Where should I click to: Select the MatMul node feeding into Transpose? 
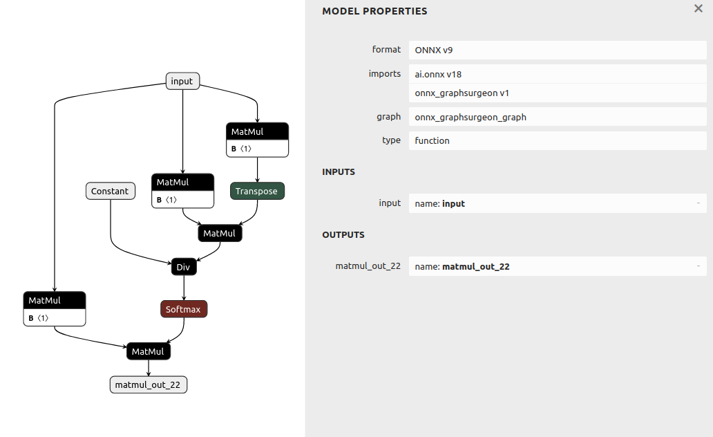(257, 131)
